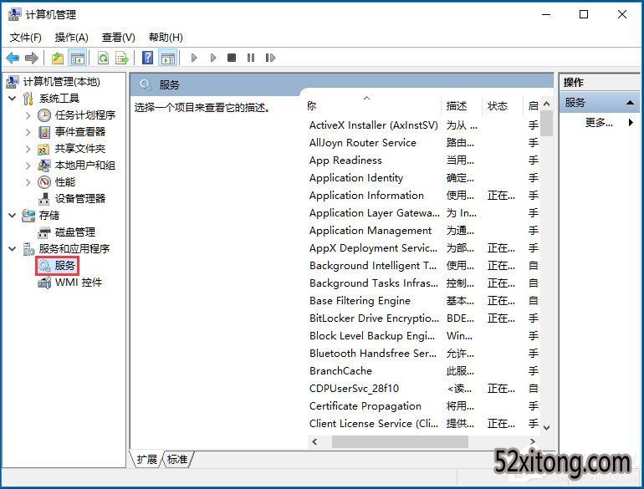Screen dimensions: 644x489
Task: Collapse the 服务和应用程序 tree node
Action: (13, 249)
